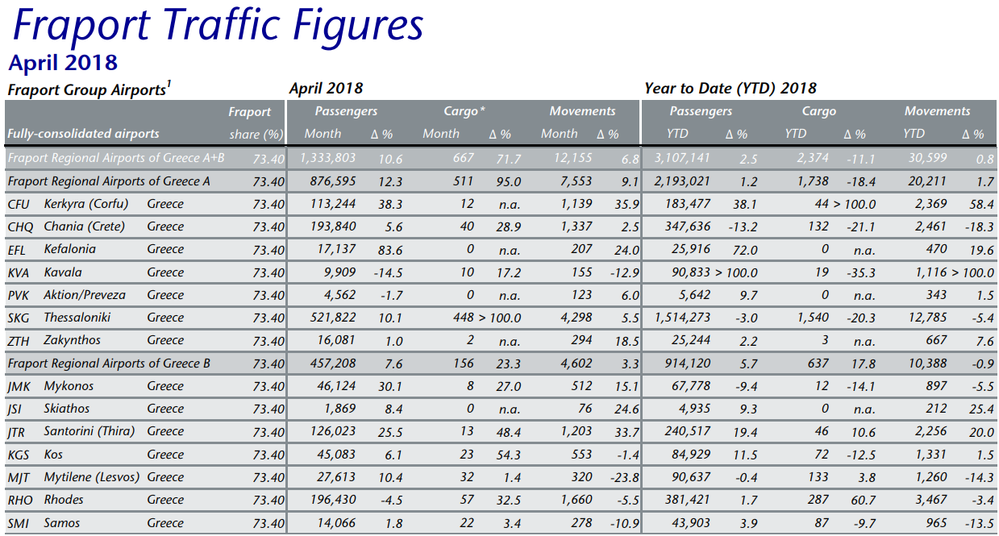Click passenger change '83.6' for Kefalonia
Screen dimensions: 999x536
390,250
